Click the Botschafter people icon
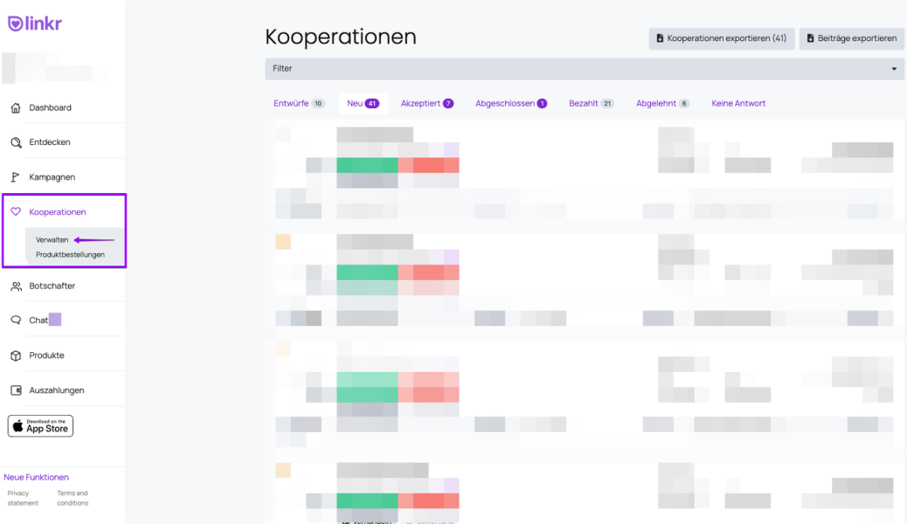 pyautogui.click(x=15, y=286)
